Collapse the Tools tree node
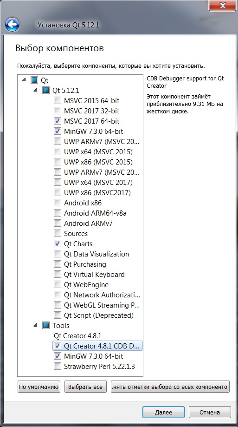This screenshot has height=427, width=238. pyautogui.click(x=36, y=325)
